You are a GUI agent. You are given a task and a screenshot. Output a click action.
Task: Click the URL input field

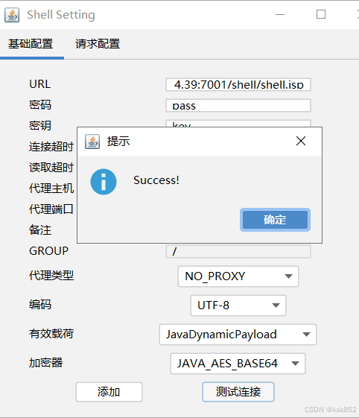pos(238,84)
